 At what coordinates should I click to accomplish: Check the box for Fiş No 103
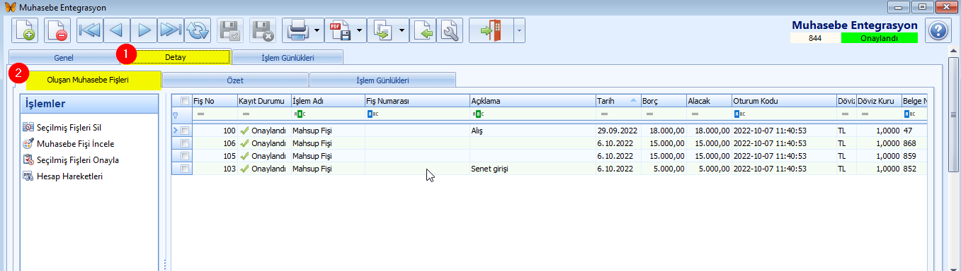pos(185,169)
